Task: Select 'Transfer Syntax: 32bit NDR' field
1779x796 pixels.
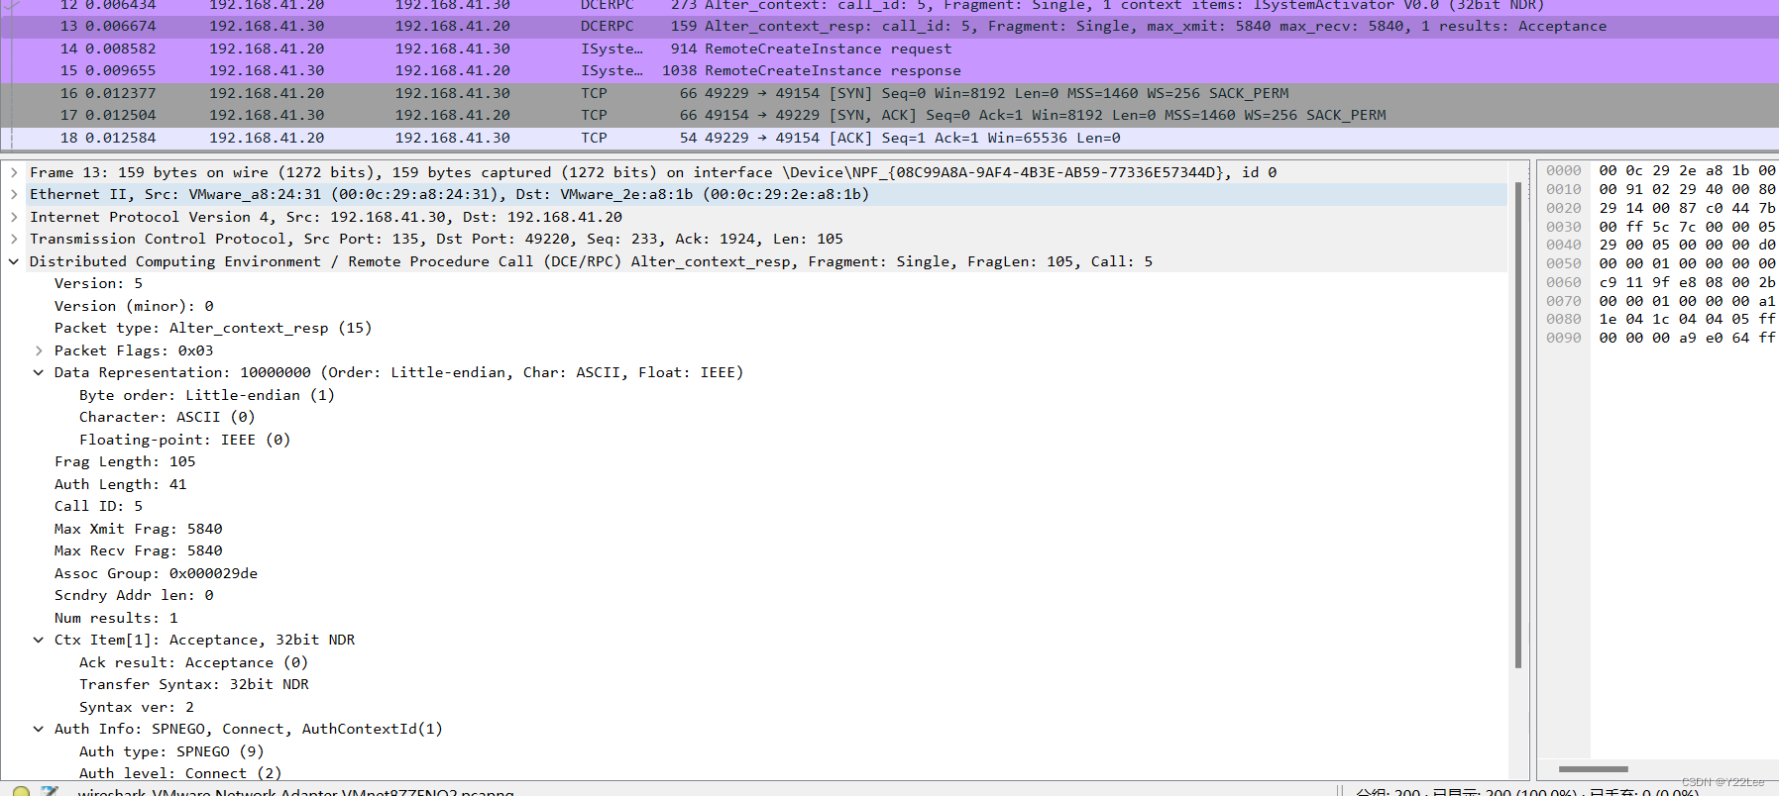Action: tap(193, 684)
